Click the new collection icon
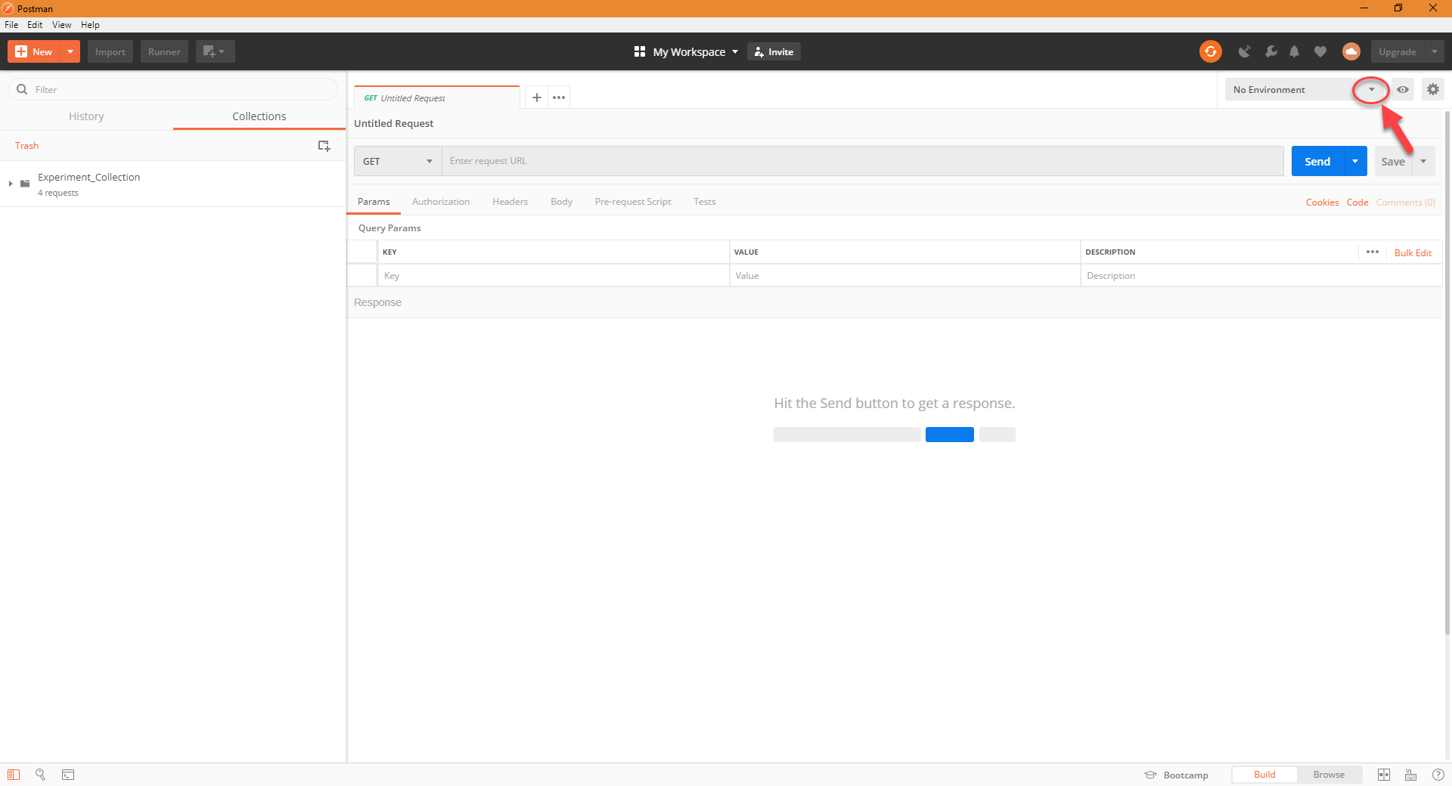This screenshot has width=1452, height=786. 324,146
